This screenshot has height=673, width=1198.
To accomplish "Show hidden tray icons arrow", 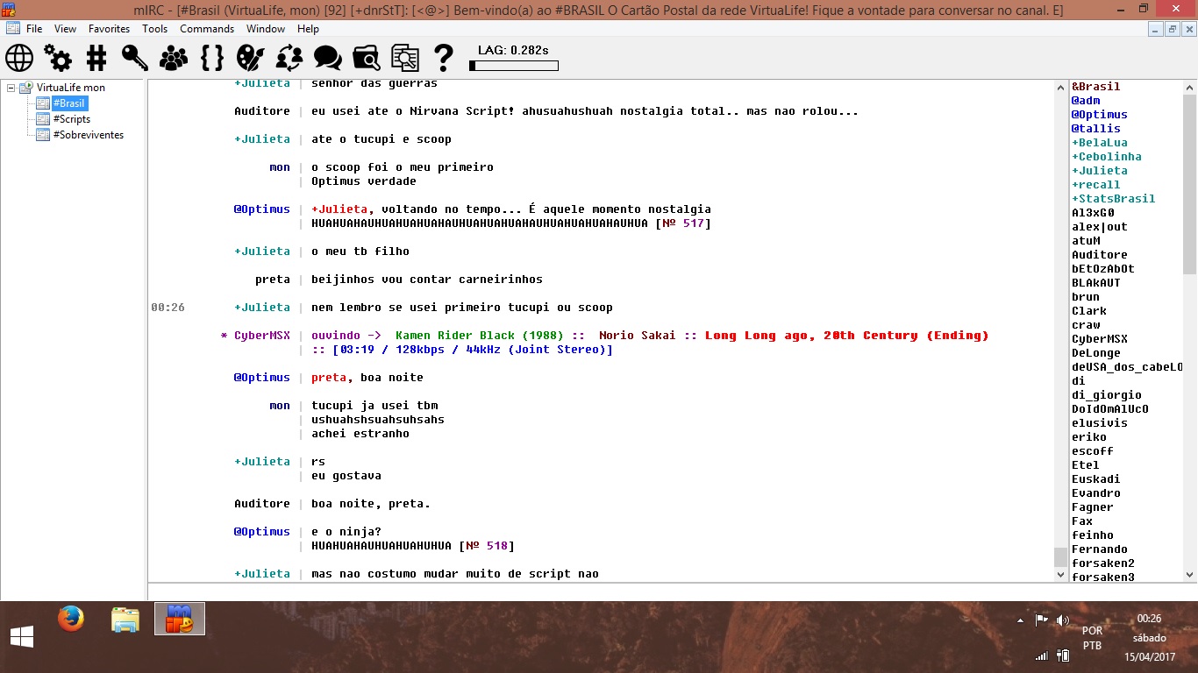I will [1020, 620].
